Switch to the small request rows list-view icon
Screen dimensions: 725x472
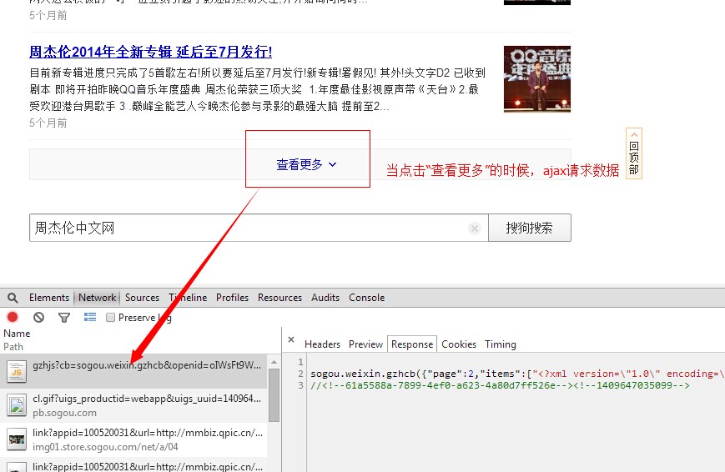pyautogui.click(x=90, y=317)
